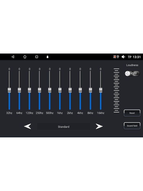Tap the 4khz frequency label

pos(80,113)
